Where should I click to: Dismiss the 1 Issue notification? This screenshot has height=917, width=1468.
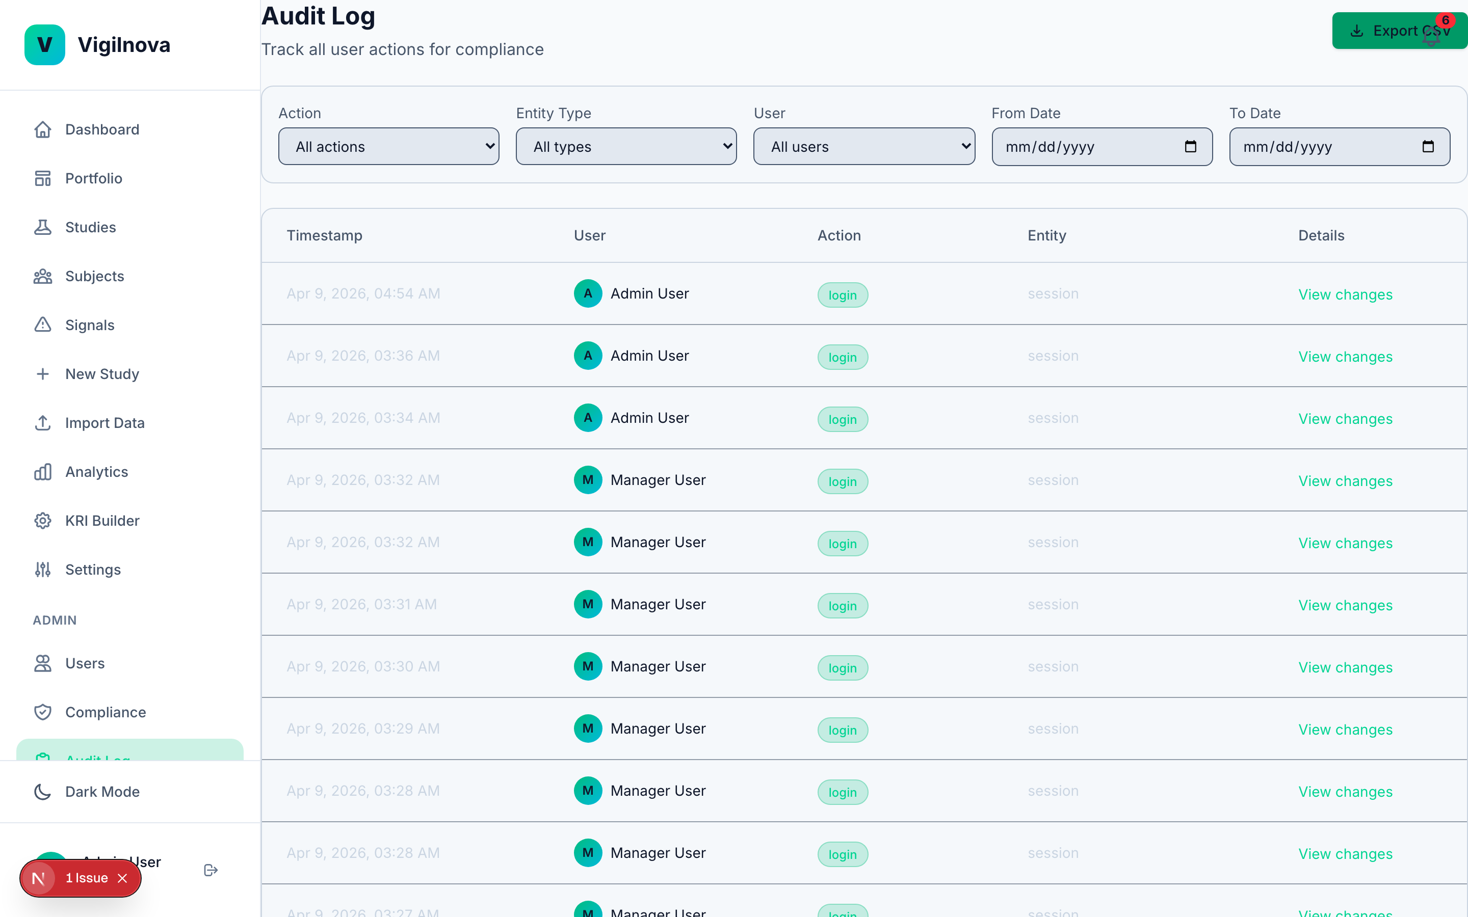click(x=122, y=878)
